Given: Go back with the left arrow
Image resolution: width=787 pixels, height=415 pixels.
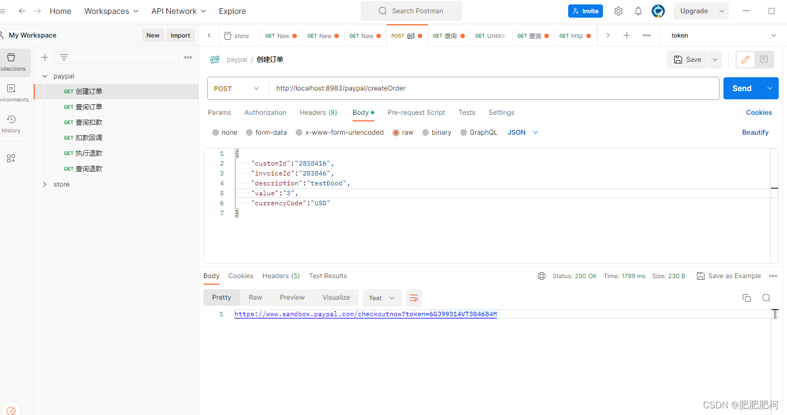Looking at the screenshot, I should (22, 11).
